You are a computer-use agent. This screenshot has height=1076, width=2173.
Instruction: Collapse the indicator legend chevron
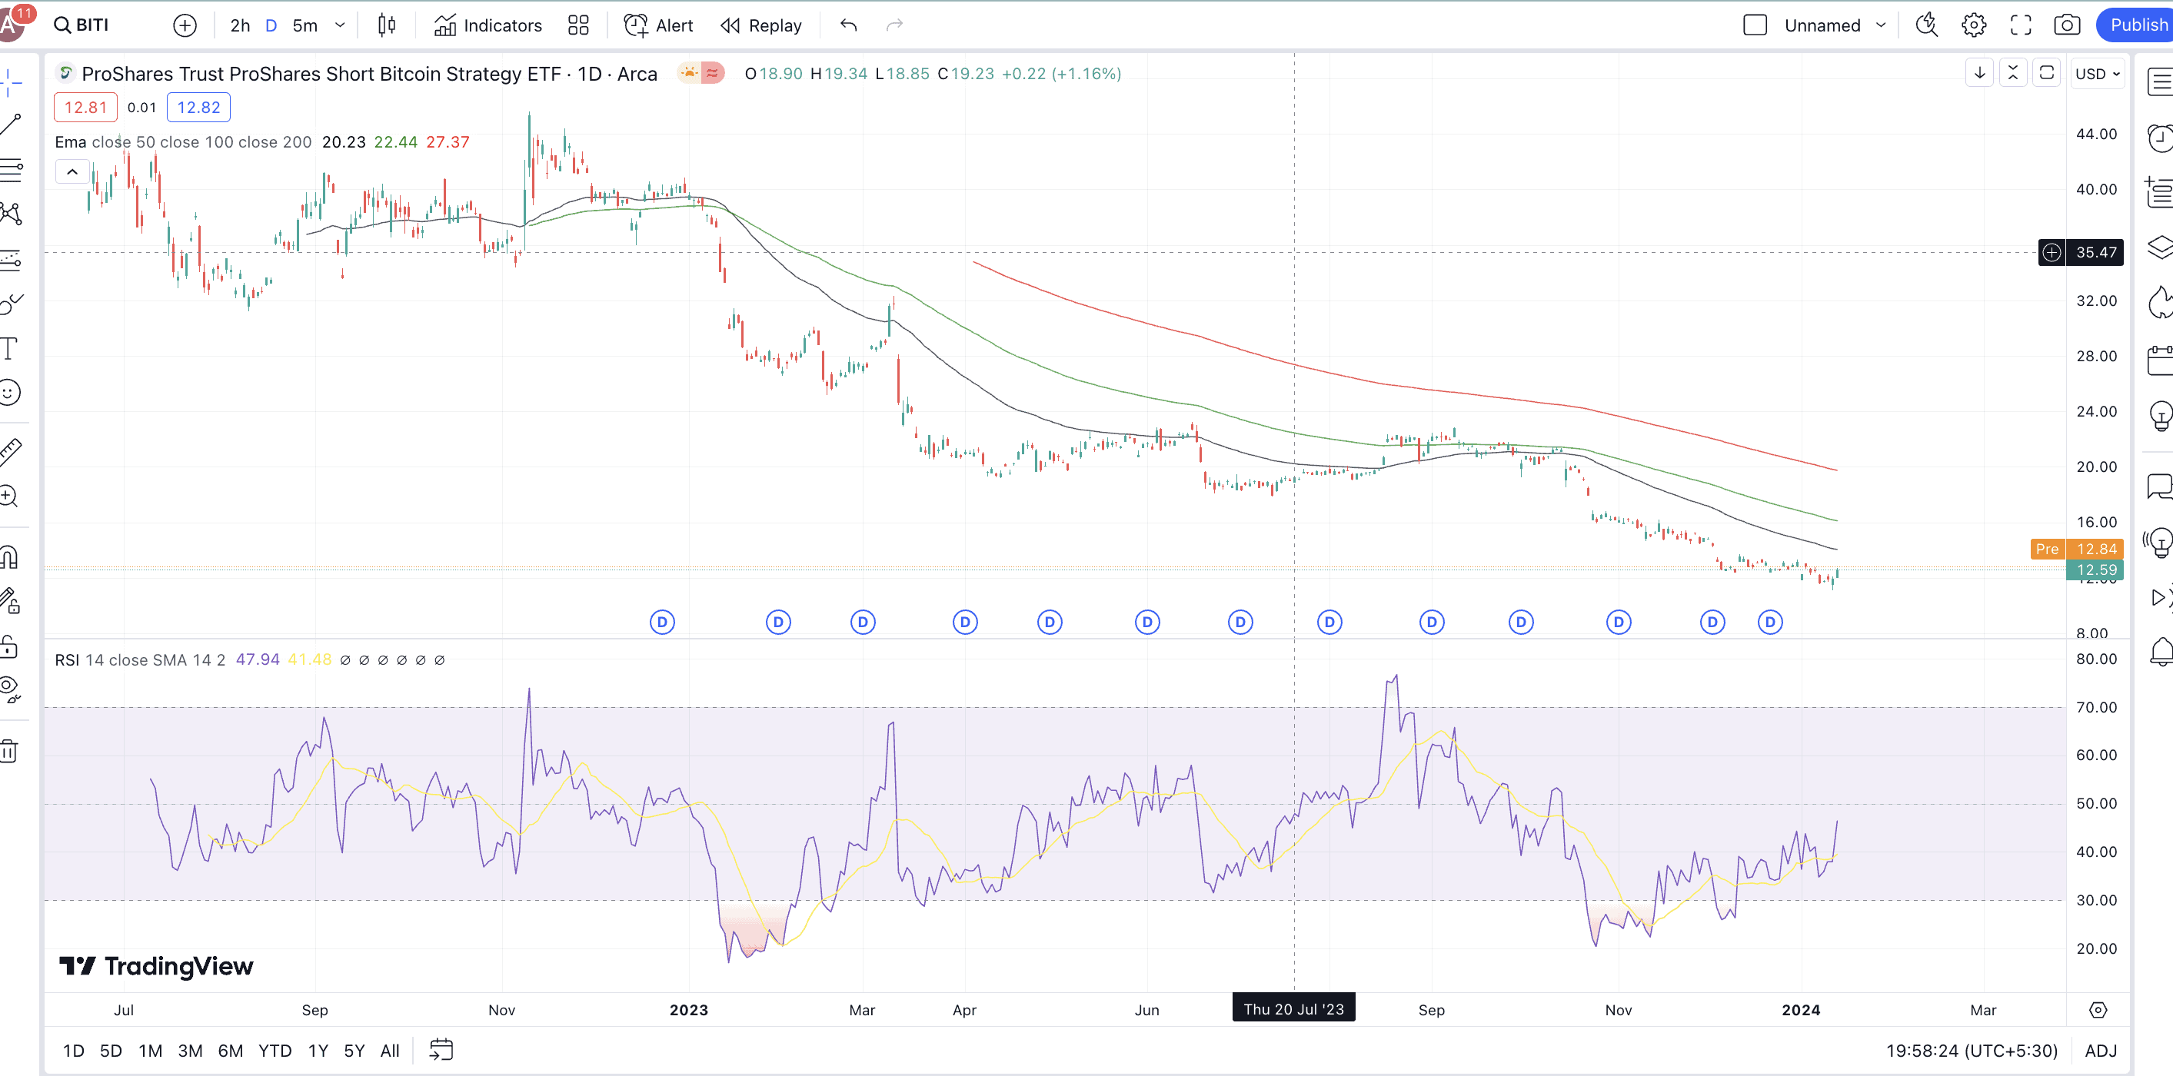tap(72, 172)
